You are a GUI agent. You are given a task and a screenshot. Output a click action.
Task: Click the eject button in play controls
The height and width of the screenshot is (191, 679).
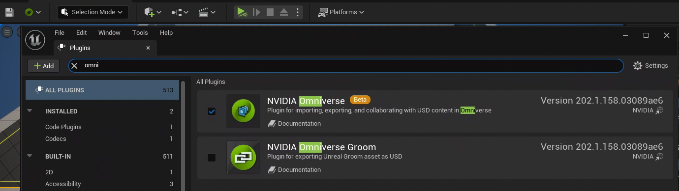[x=284, y=12]
